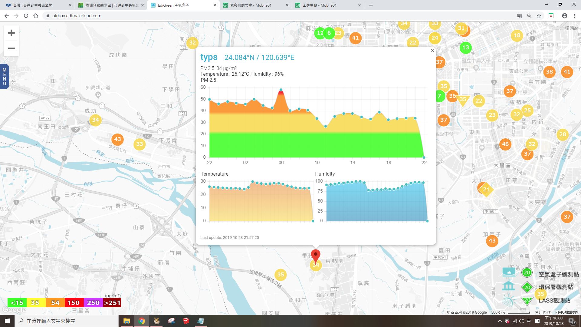The image size is (581, 327).
Task: Click the PM2.5 chart peak point at 06
Action: point(281,90)
